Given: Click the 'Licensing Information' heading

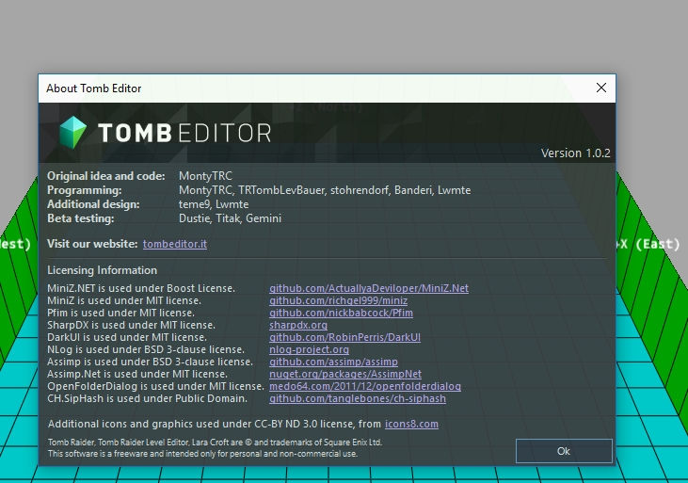Looking at the screenshot, I should [102, 270].
